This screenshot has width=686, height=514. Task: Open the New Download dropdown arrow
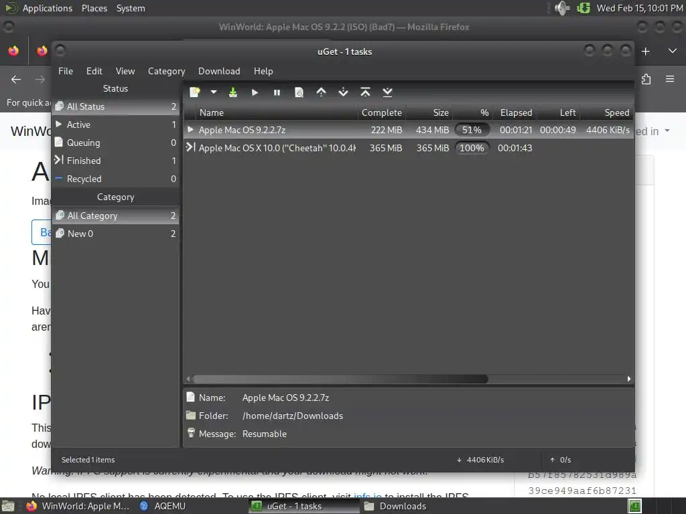coord(214,92)
